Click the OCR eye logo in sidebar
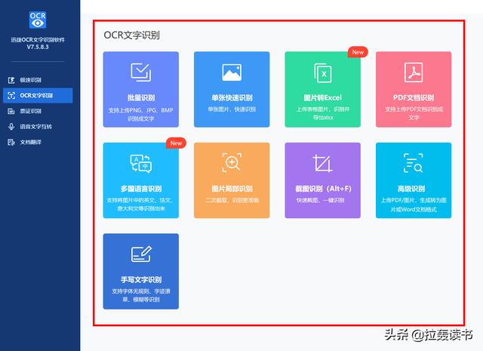Viewport: 483px width, 351px height. point(39,20)
